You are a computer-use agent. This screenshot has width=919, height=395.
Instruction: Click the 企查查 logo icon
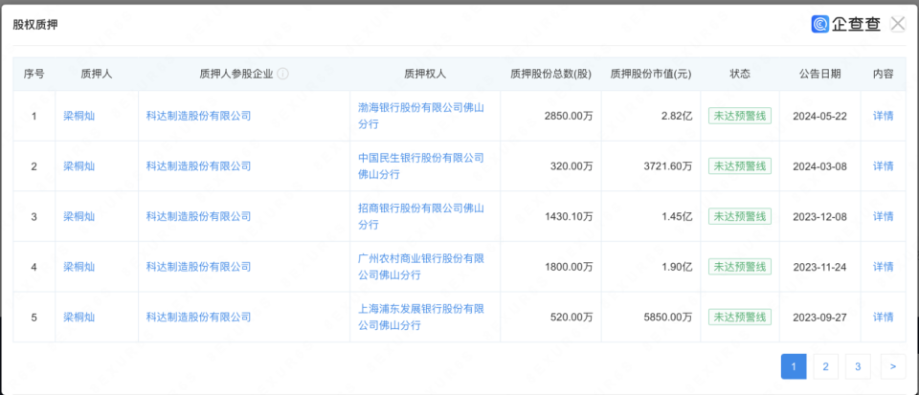820,24
